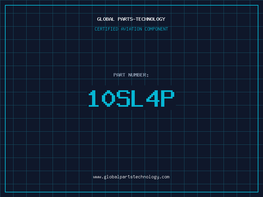Viewport: 263px width, 197px height.
Task: Click the PART NUMBER: label
Action: pos(131,75)
